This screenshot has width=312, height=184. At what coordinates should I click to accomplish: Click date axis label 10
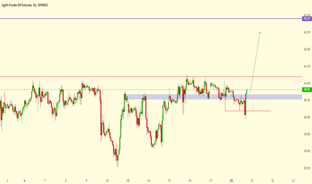tap(107, 181)
